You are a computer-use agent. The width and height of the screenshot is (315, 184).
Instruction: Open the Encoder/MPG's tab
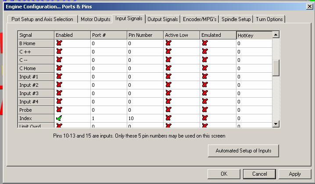tap(200, 19)
